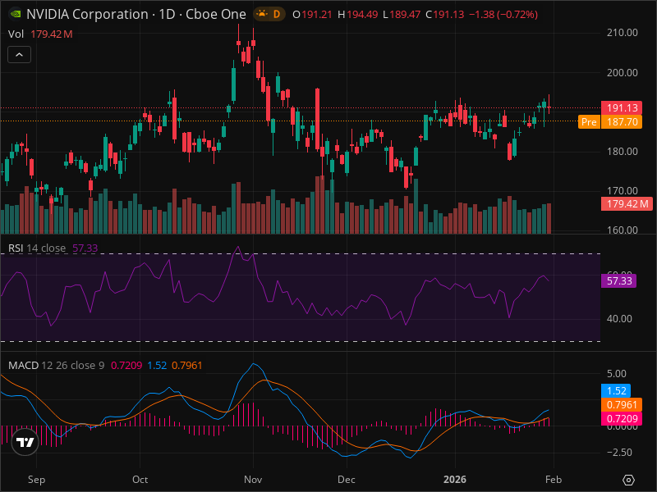
Task: Click the 180.00 price scale label
Action: point(623,152)
